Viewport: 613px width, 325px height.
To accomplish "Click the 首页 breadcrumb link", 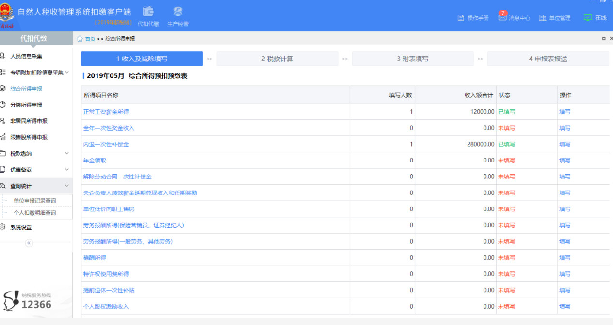I will point(90,39).
